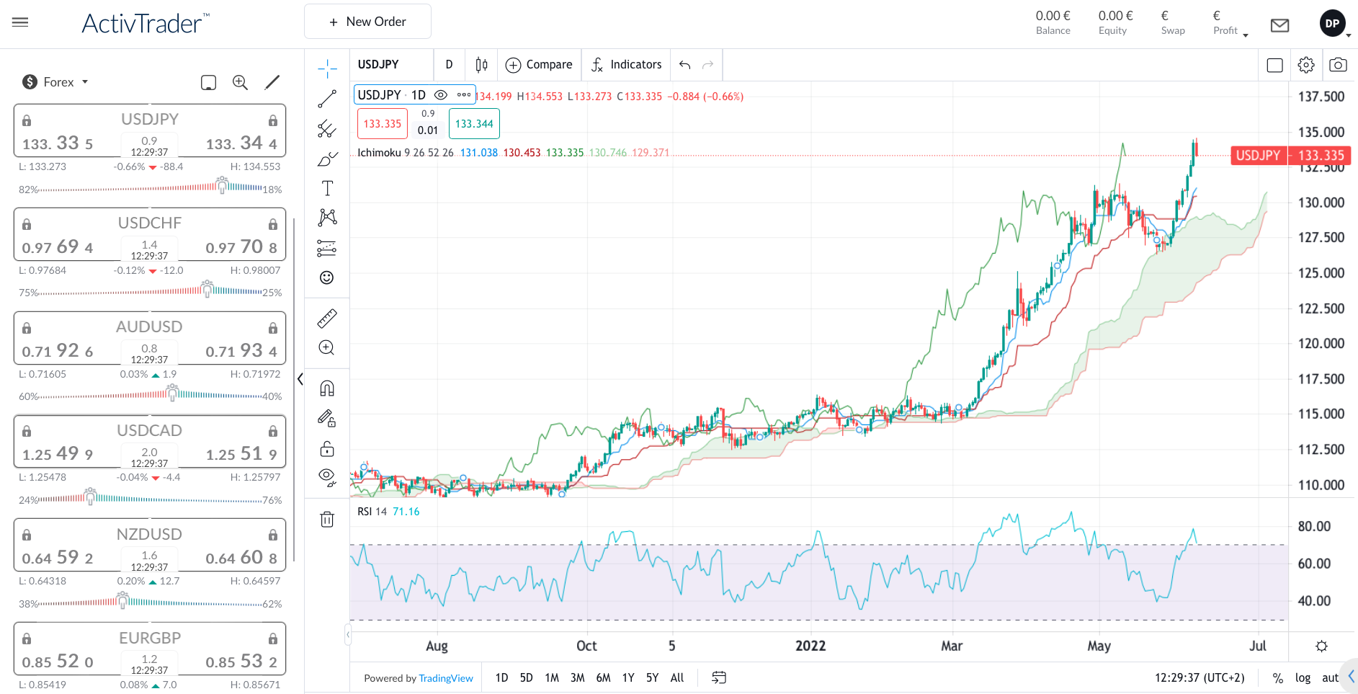Screen dimensions: 1358x694
Task: Open the Indicators button
Action: [626, 65]
